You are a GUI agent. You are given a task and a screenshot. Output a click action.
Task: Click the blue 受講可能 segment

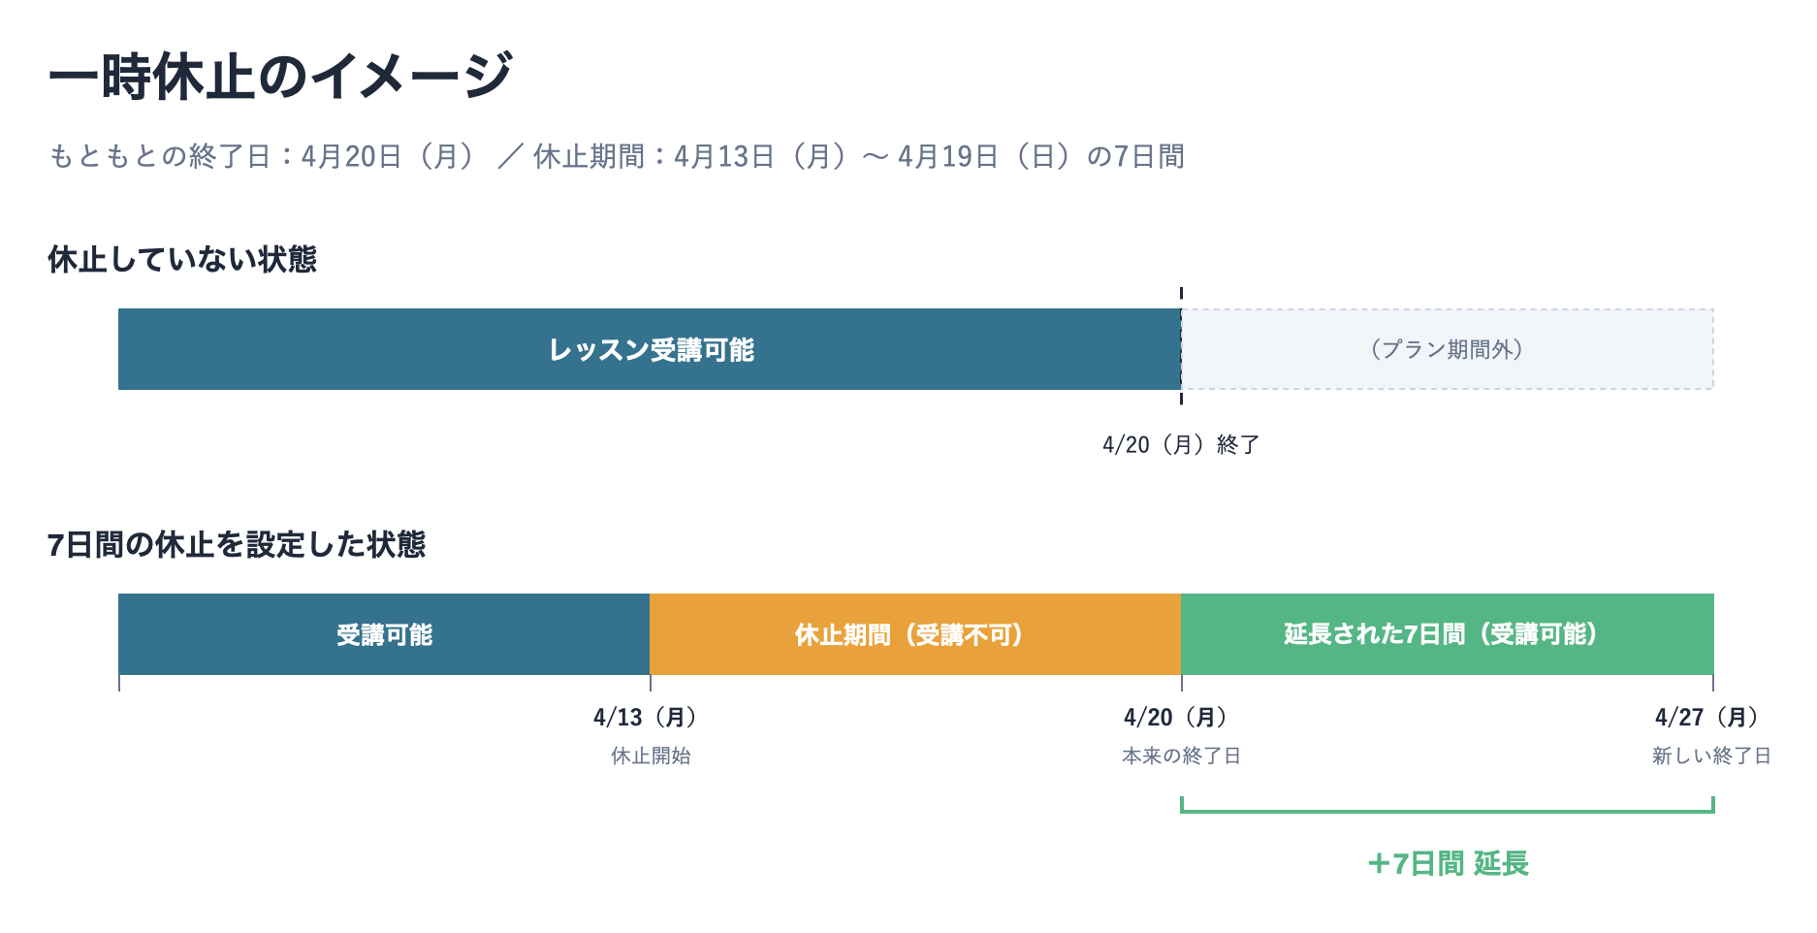pyautogui.click(x=384, y=634)
